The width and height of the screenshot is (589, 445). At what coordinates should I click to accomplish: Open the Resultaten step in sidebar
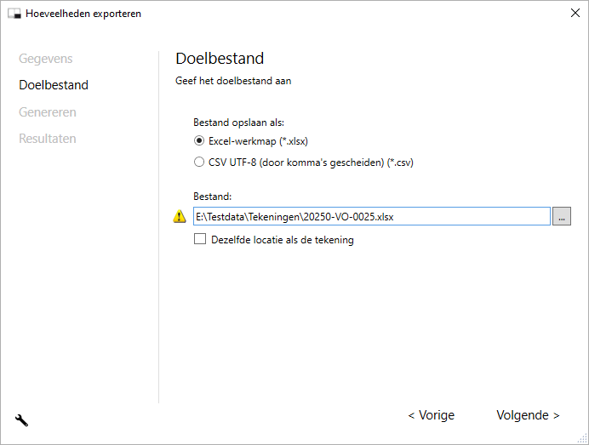[x=48, y=139]
